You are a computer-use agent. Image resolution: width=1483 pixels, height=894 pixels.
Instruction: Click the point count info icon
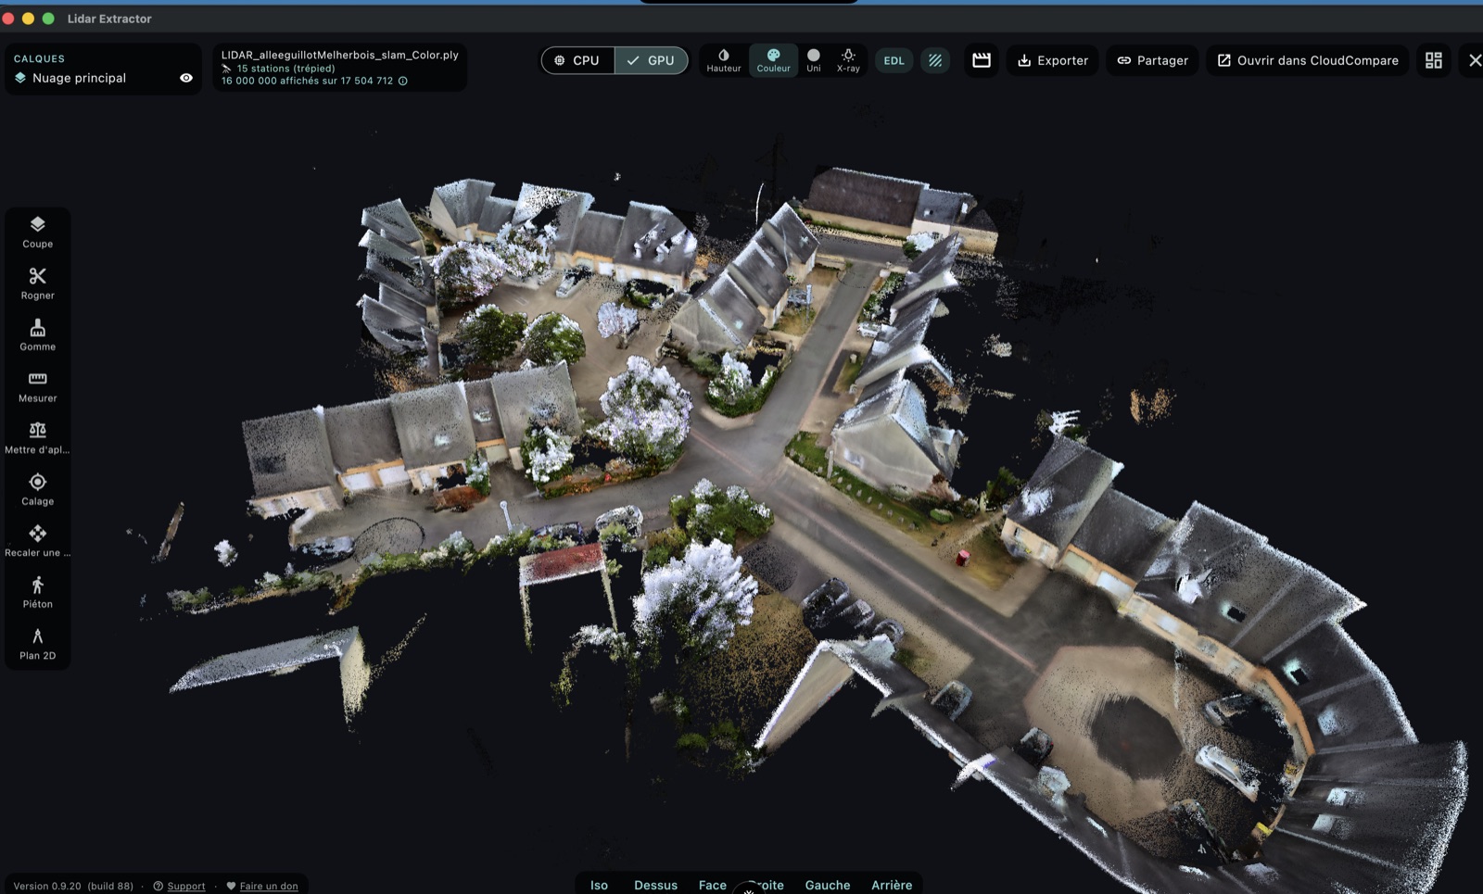tap(403, 81)
